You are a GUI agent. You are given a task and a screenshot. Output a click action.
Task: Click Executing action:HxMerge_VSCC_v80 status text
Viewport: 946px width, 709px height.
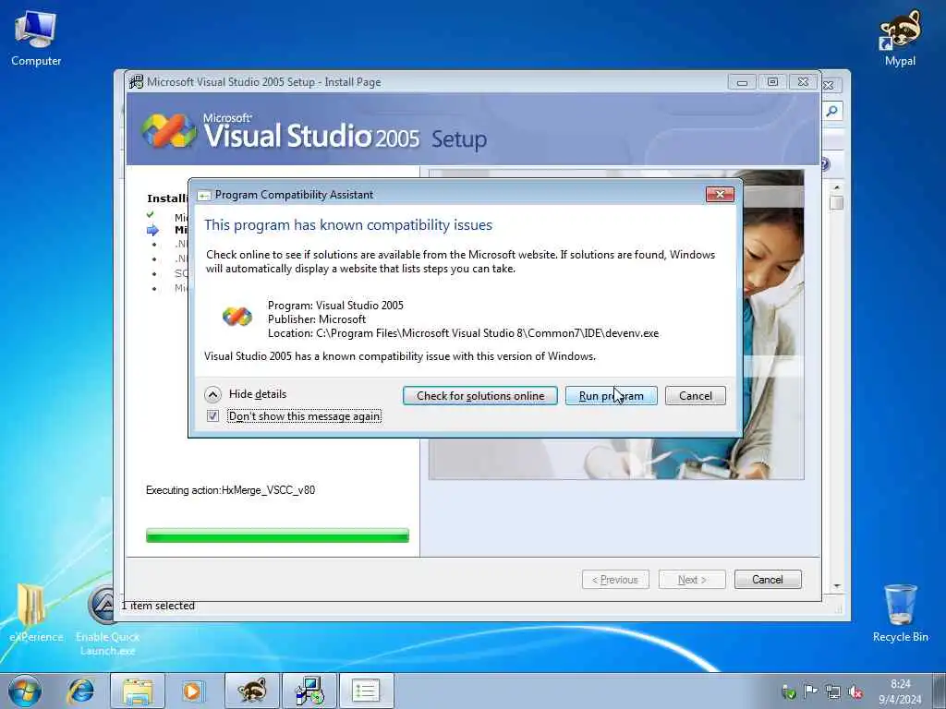coord(230,490)
